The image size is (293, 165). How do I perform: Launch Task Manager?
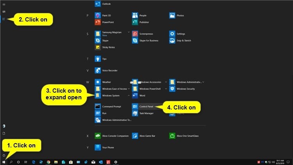coord(143,113)
